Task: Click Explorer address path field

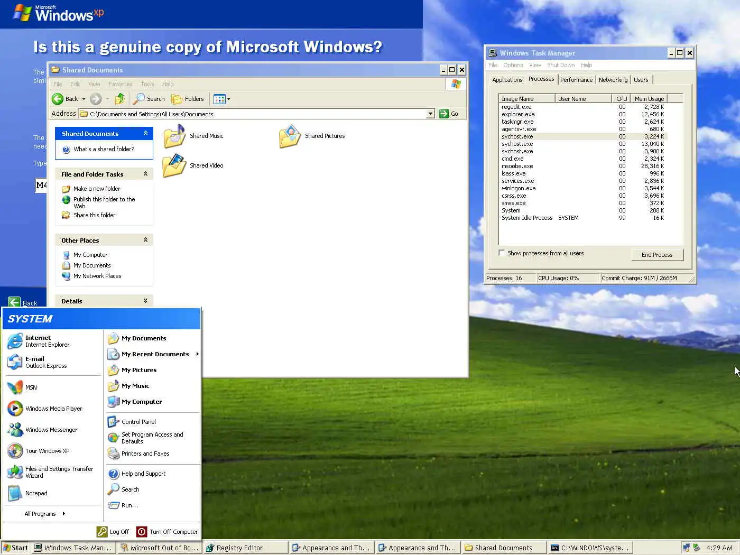Action: pos(253,114)
